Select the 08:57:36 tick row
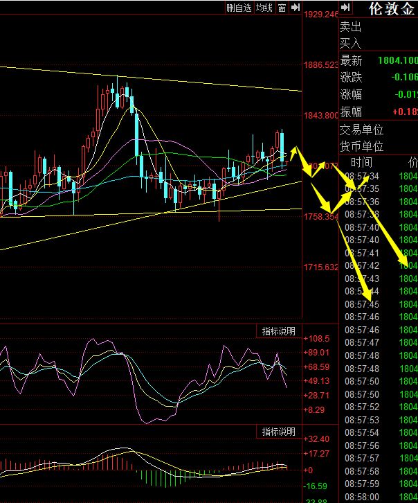 379,202
